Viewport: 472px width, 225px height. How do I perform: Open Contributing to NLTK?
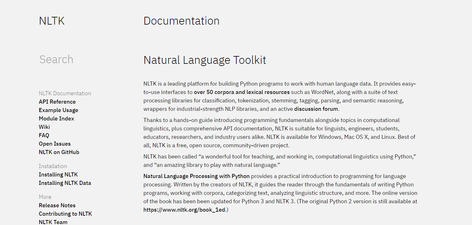[65, 214]
